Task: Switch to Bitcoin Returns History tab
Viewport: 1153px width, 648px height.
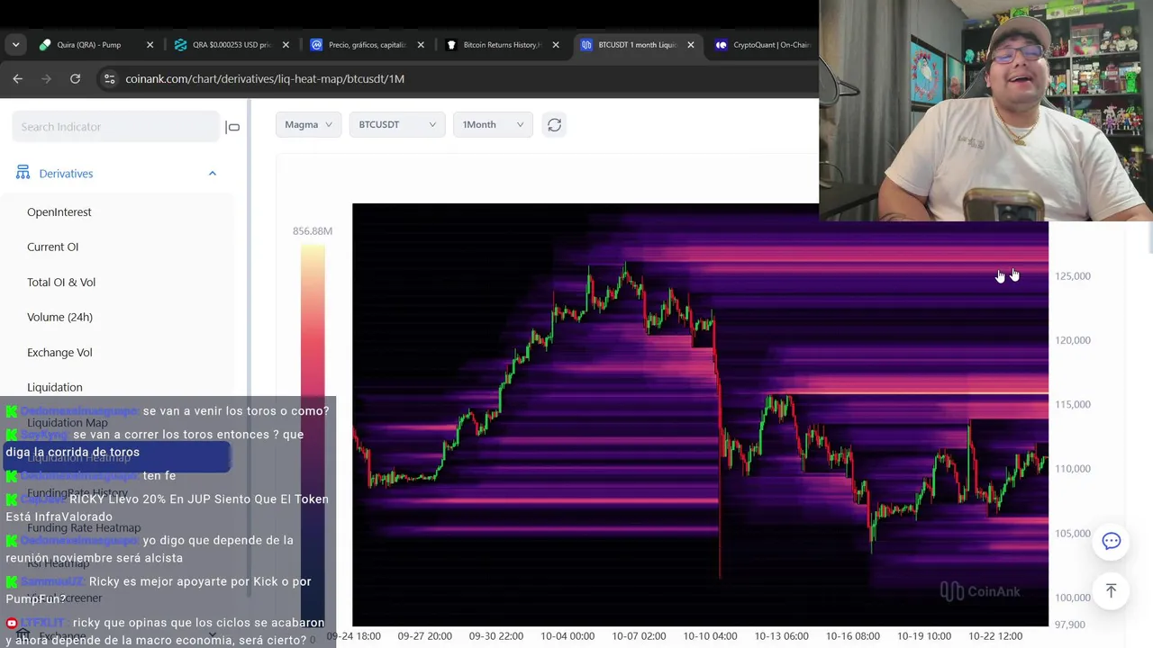Action: click(501, 45)
